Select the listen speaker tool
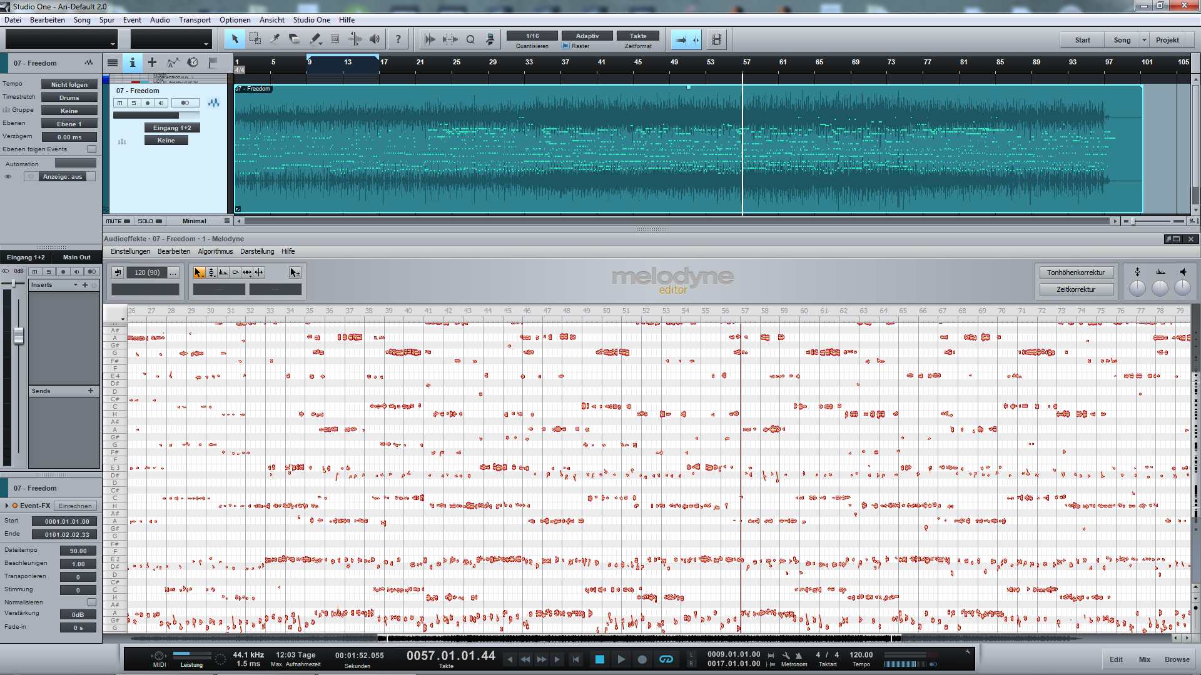 click(x=375, y=39)
